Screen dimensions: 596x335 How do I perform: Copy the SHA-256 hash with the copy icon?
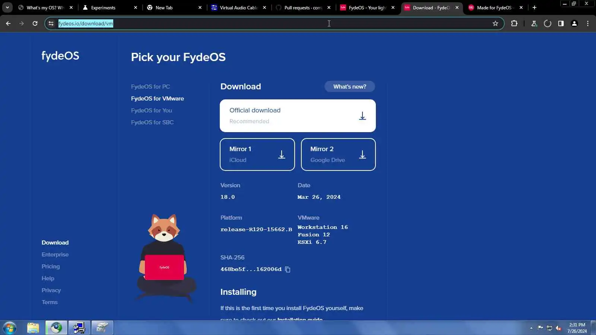point(288,269)
